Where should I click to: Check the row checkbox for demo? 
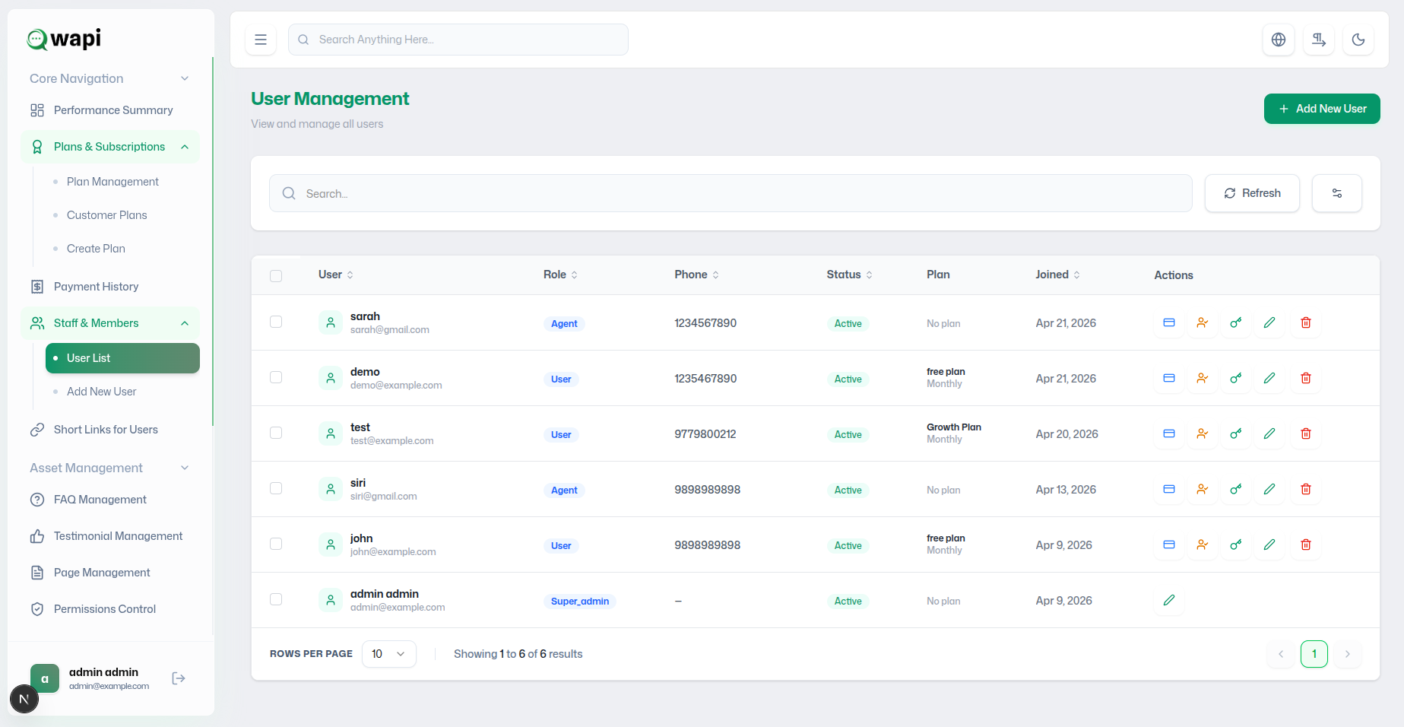pos(276,377)
